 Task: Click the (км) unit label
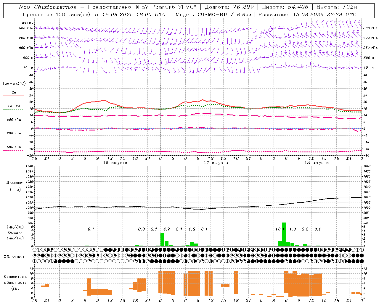[15, 288]
